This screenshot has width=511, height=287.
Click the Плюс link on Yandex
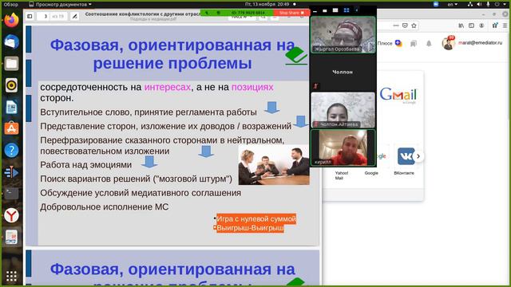point(385,43)
